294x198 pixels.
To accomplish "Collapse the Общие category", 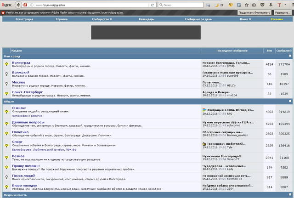I will (290, 101).
